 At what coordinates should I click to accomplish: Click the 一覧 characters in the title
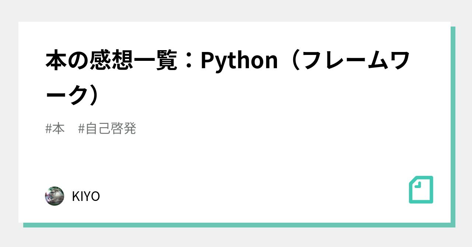point(154,61)
